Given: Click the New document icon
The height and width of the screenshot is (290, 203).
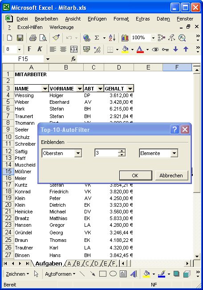Looking at the screenshot, I should coord(9,38).
